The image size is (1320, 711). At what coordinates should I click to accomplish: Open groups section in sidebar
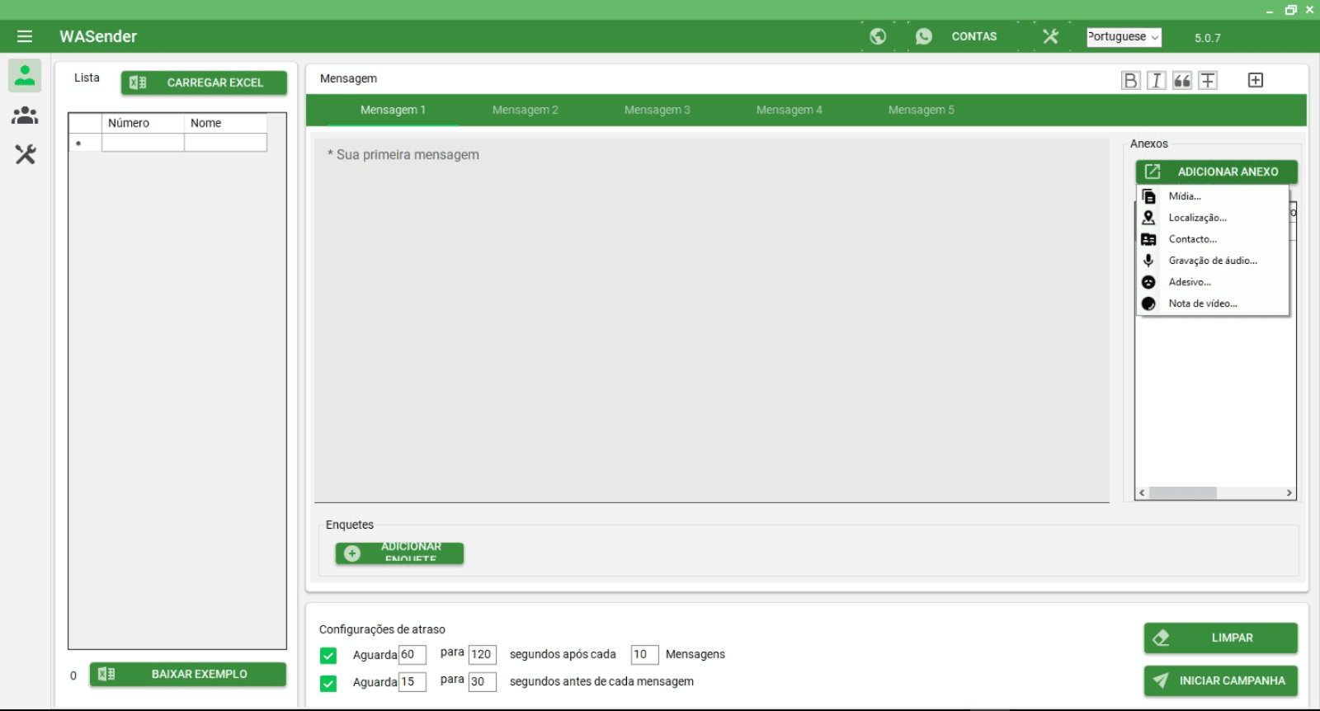pyautogui.click(x=25, y=115)
